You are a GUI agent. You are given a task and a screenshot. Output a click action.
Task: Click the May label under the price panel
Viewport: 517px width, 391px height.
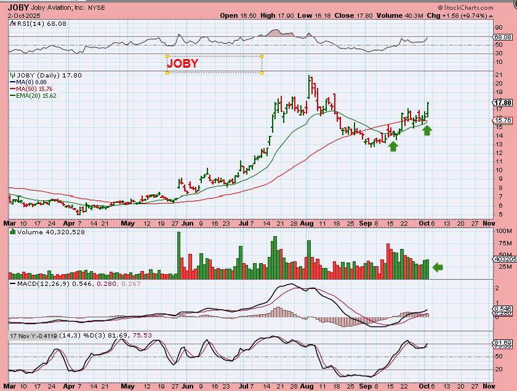[x=128, y=223]
